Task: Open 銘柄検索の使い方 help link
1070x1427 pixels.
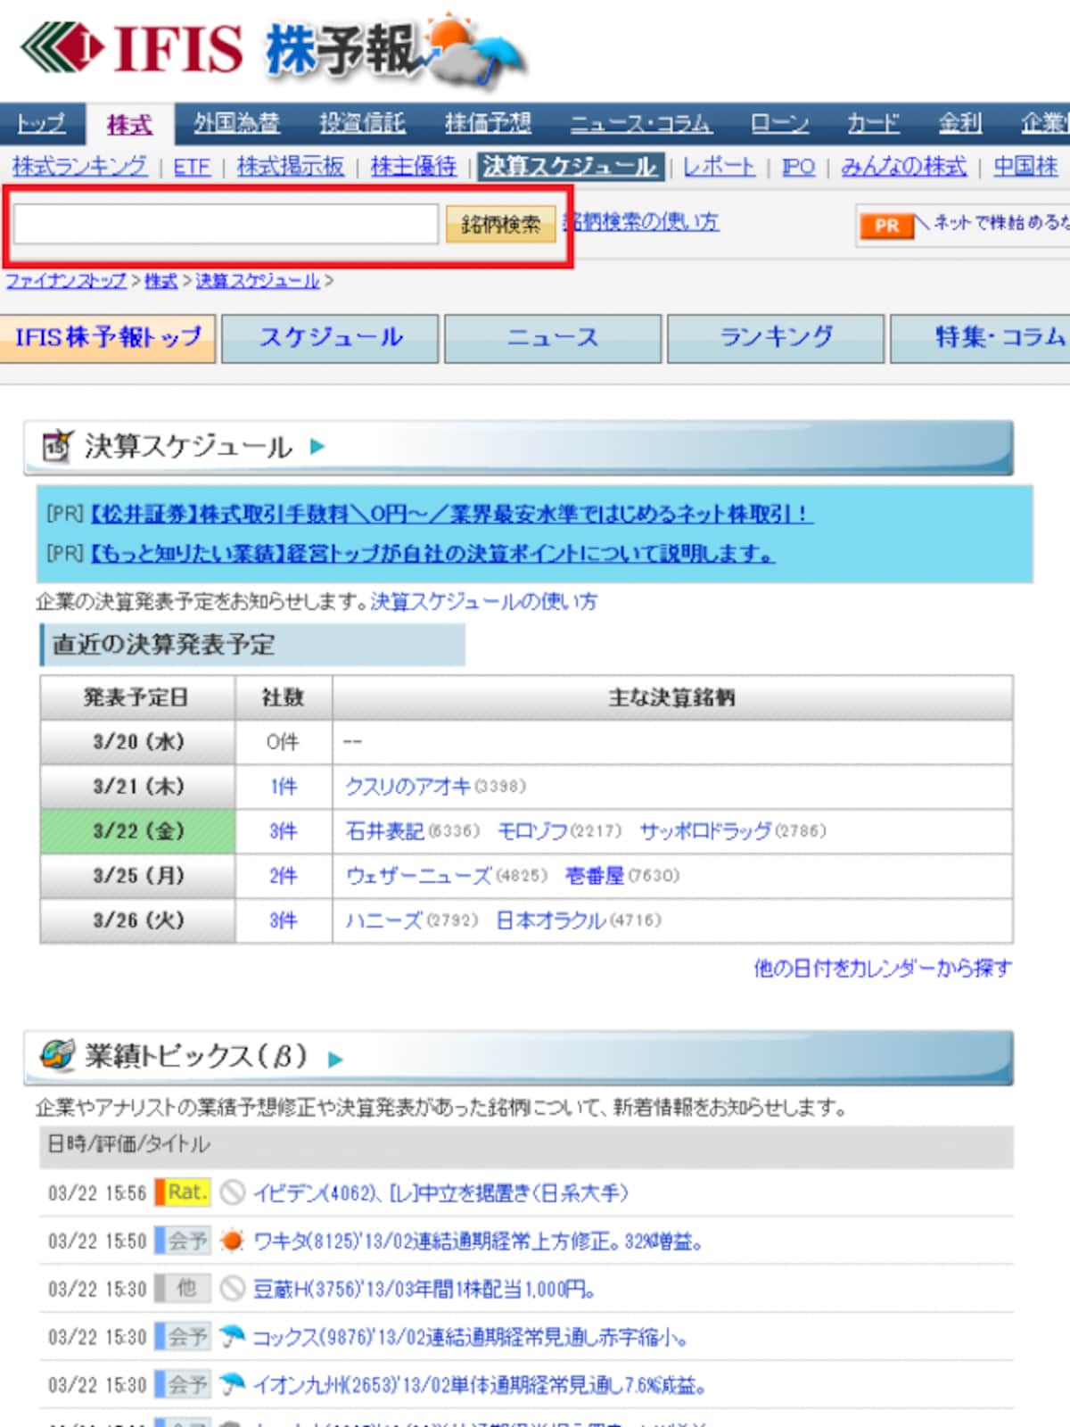Action: [642, 221]
